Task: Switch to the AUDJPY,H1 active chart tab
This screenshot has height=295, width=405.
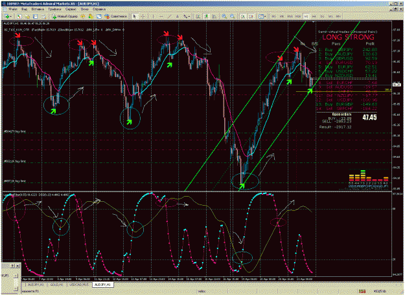Action: coord(102,285)
